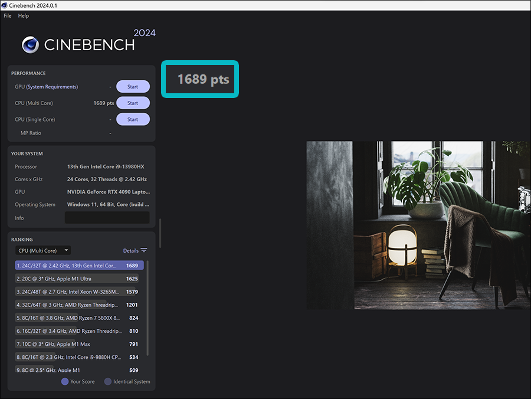Viewport: 531px width, 399px height.
Task: Open the System Requirements link
Action: click(52, 87)
